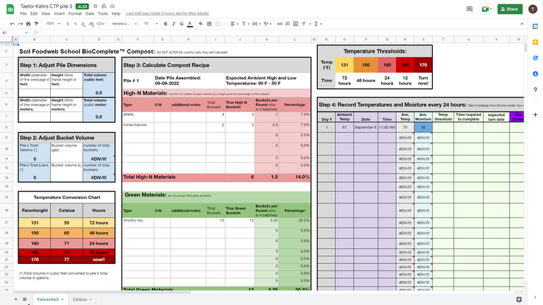
Task: Open the last edit history link
Action: pos(168,14)
